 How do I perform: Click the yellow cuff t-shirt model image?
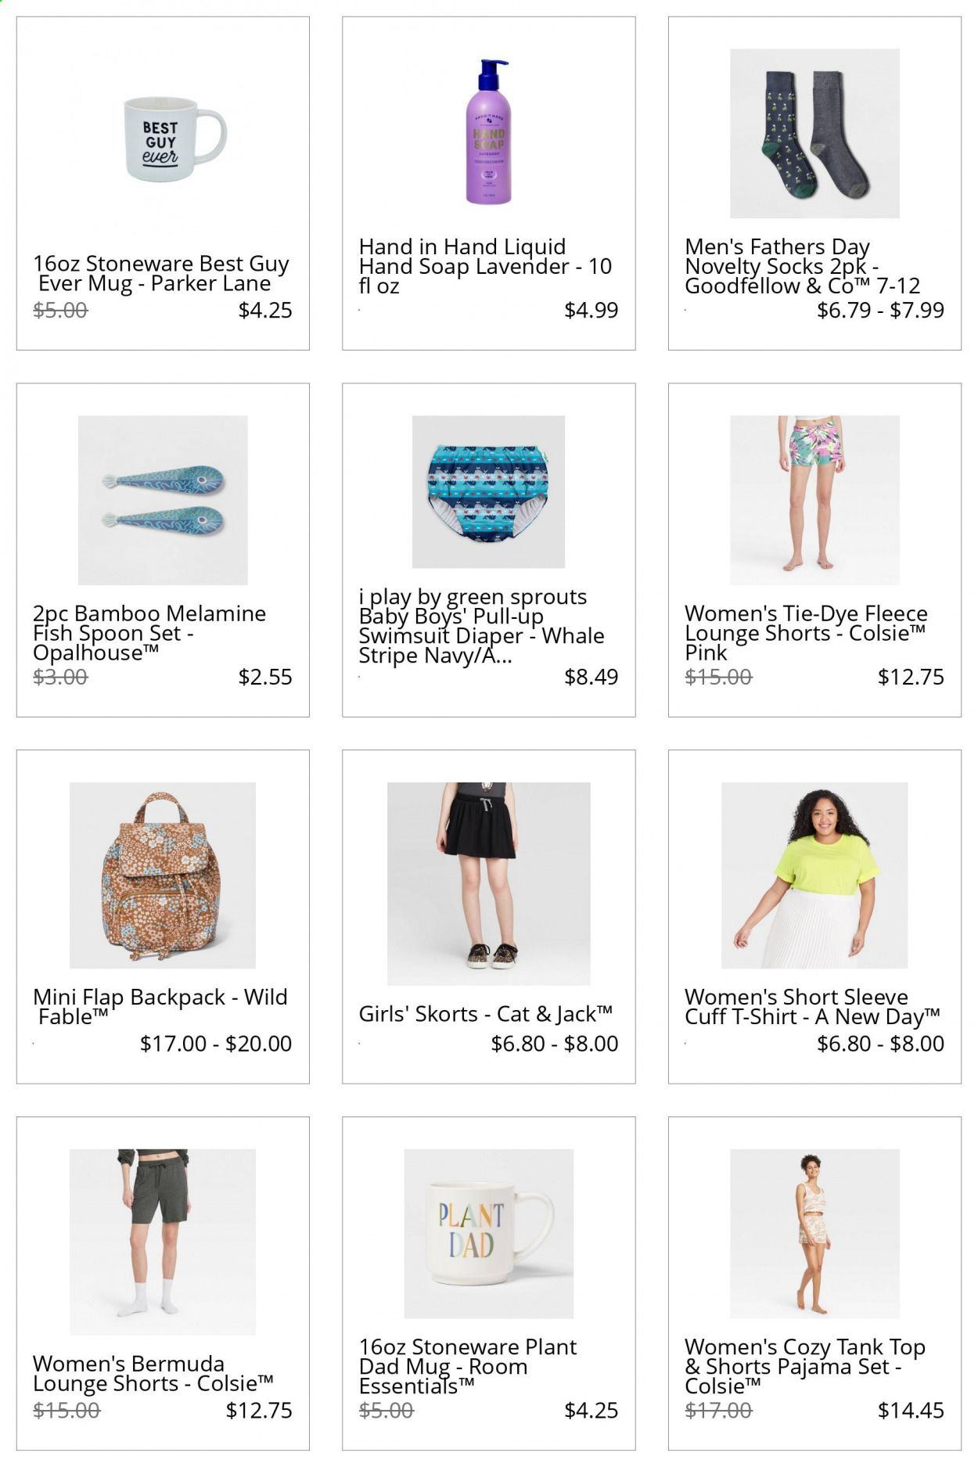(x=814, y=875)
